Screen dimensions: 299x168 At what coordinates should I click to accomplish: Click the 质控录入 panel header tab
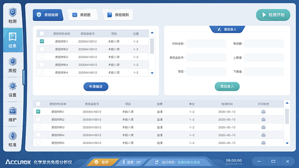click(227, 30)
